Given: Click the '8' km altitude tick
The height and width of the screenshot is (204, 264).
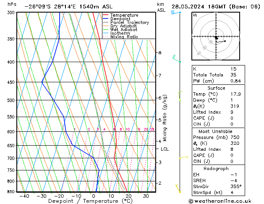Looking at the screenshot, I should pos(160,53).
